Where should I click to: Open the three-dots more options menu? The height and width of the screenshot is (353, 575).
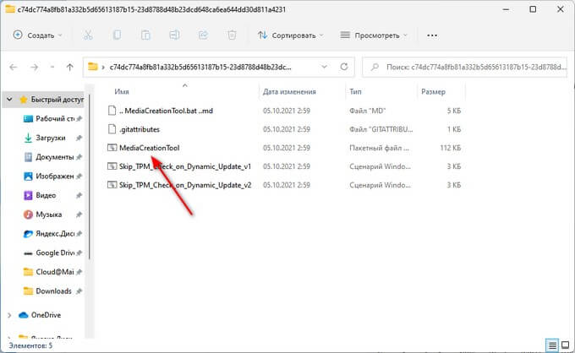433,36
